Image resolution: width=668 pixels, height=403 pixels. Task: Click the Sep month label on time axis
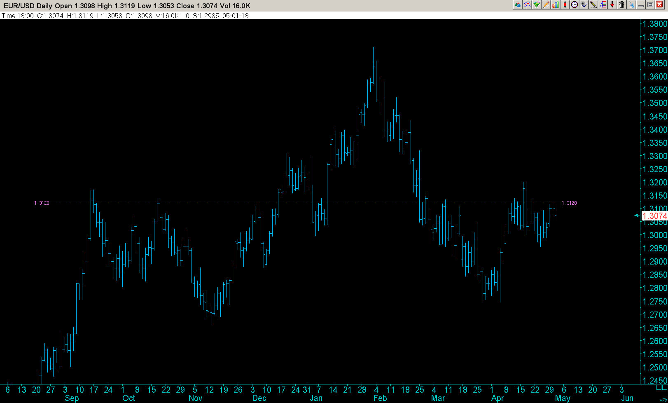click(x=72, y=398)
